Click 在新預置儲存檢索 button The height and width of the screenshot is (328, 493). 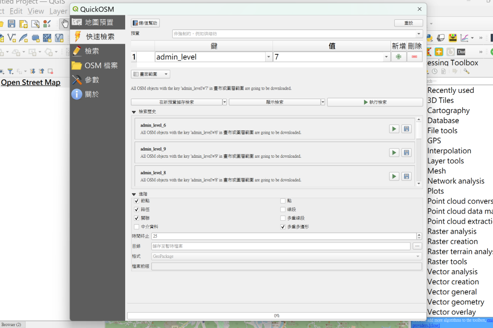tap(177, 102)
